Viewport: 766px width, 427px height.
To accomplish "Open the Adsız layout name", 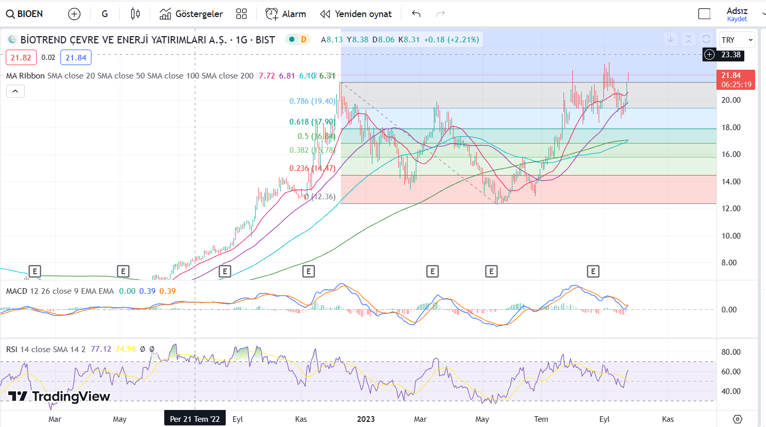I will click(737, 11).
